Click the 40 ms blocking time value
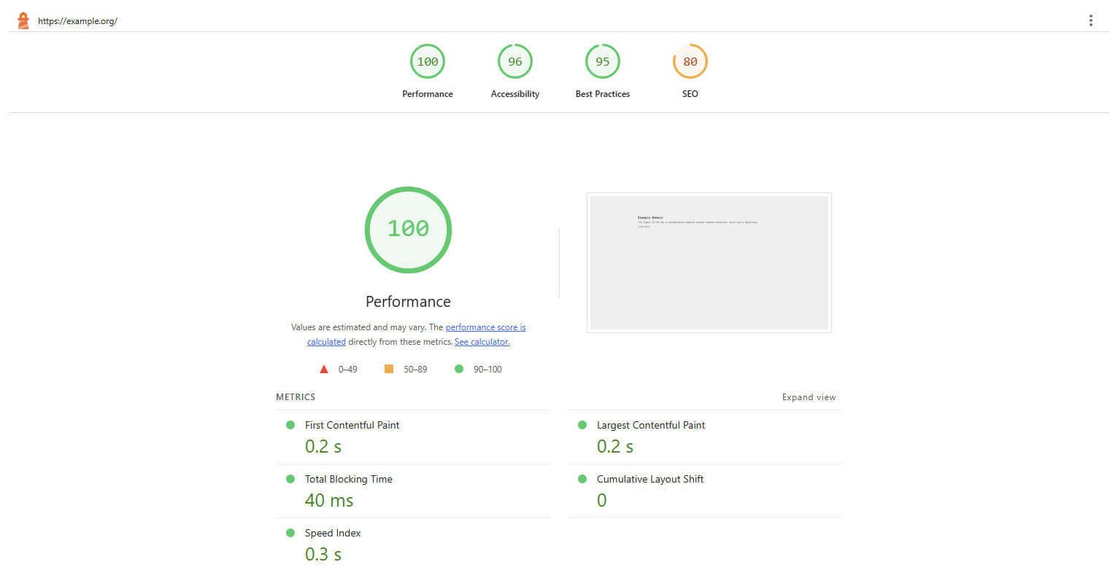1118x570 pixels. click(329, 500)
